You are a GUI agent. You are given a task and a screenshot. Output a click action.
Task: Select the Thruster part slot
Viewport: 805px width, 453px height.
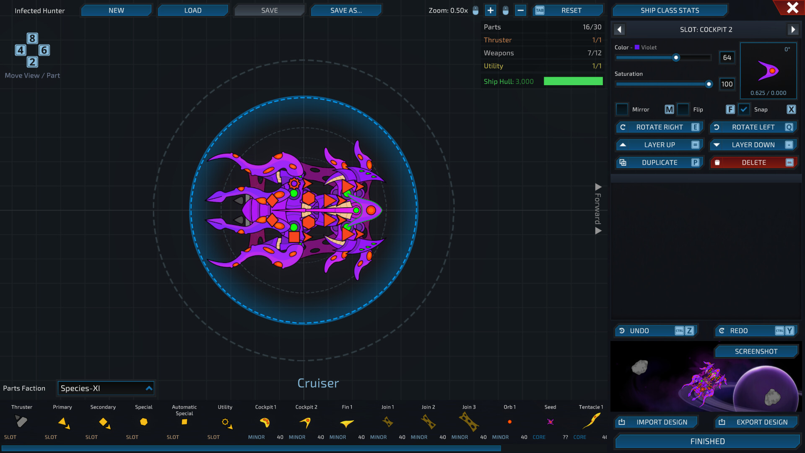pyautogui.click(x=21, y=422)
